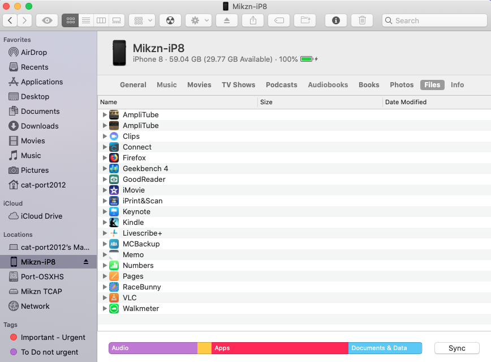Screen dimensions: 491x362
Task: Click the Edit Tags toolbar icon
Action: pyautogui.click(x=279, y=20)
